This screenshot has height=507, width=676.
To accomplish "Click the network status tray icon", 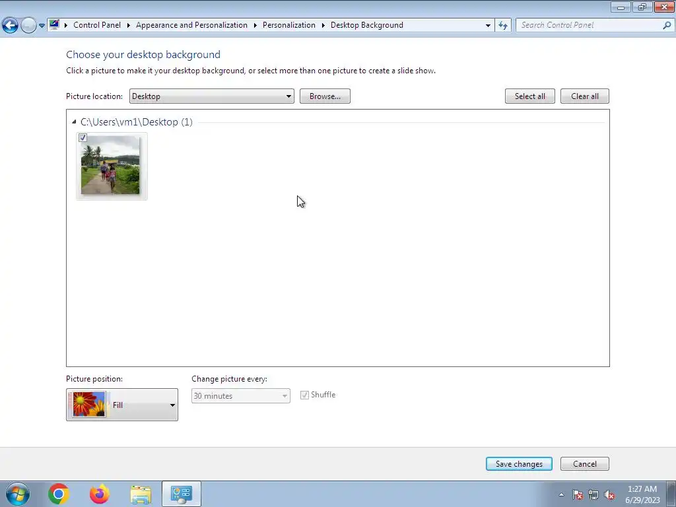I will click(x=593, y=494).
